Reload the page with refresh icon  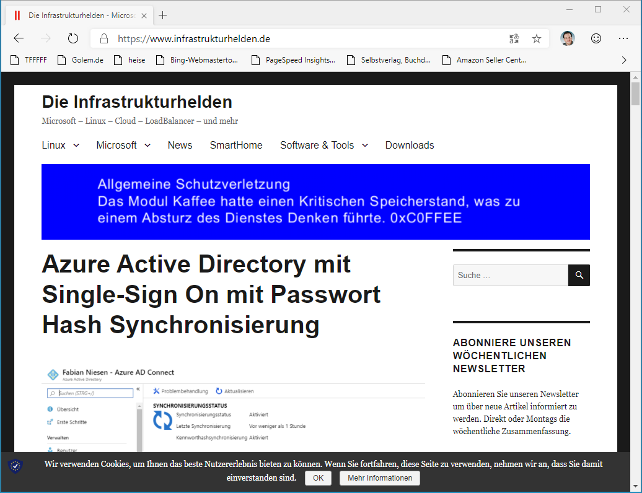(73, 38)
